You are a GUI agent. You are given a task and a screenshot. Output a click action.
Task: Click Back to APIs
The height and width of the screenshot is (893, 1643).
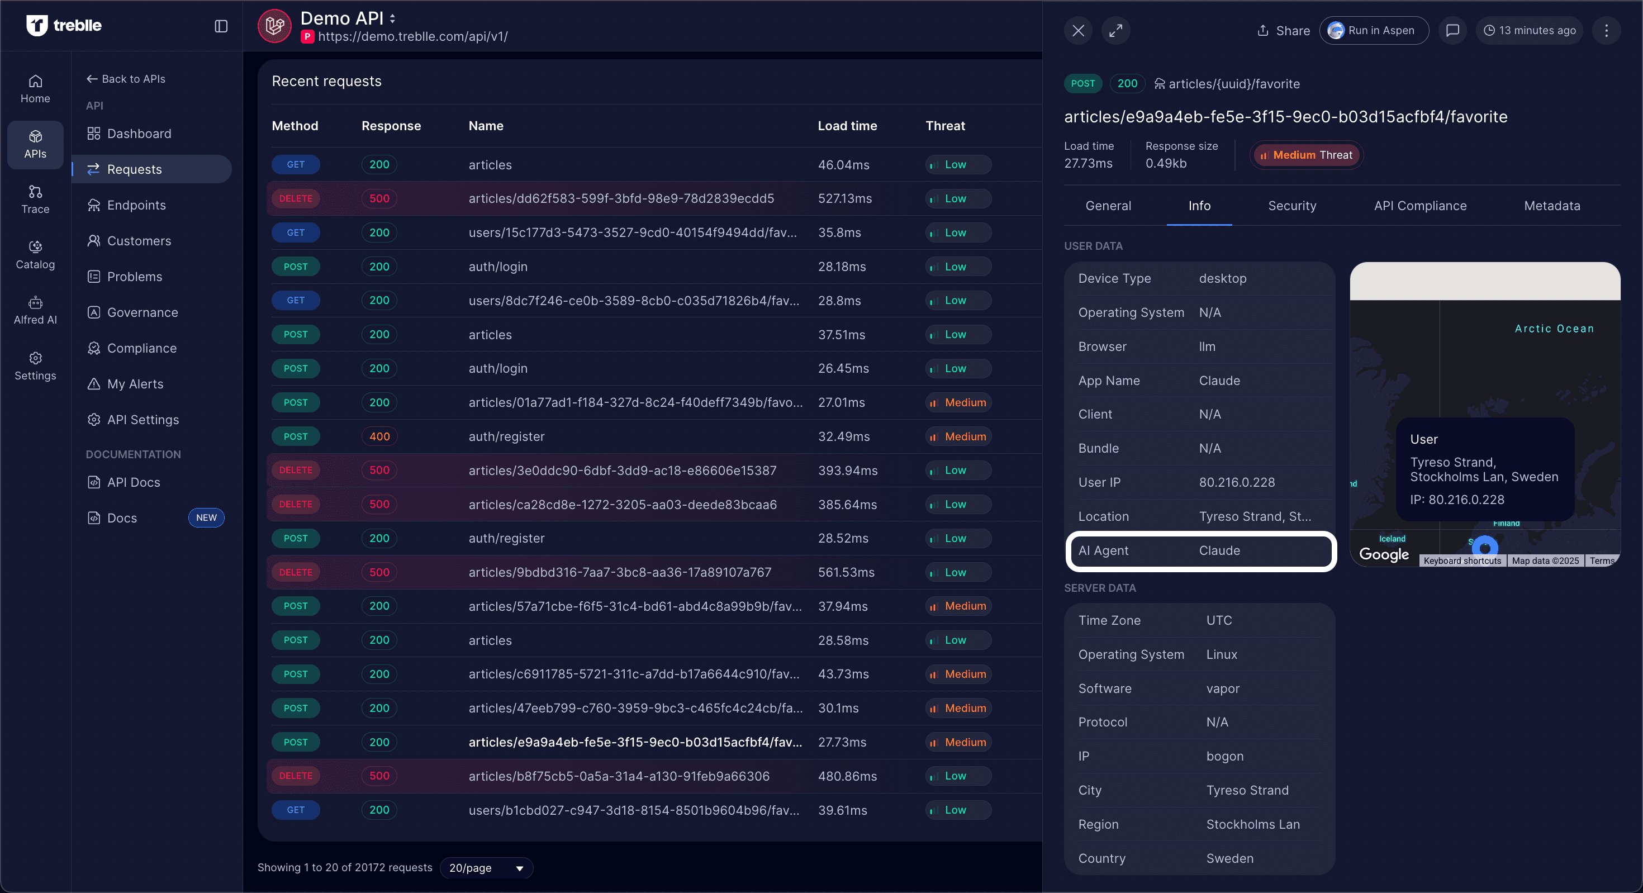click(x=126, y=78)
